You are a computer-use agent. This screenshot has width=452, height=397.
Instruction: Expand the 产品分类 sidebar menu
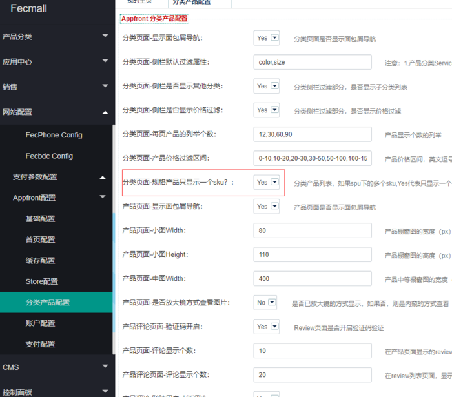tap(55, 37)
